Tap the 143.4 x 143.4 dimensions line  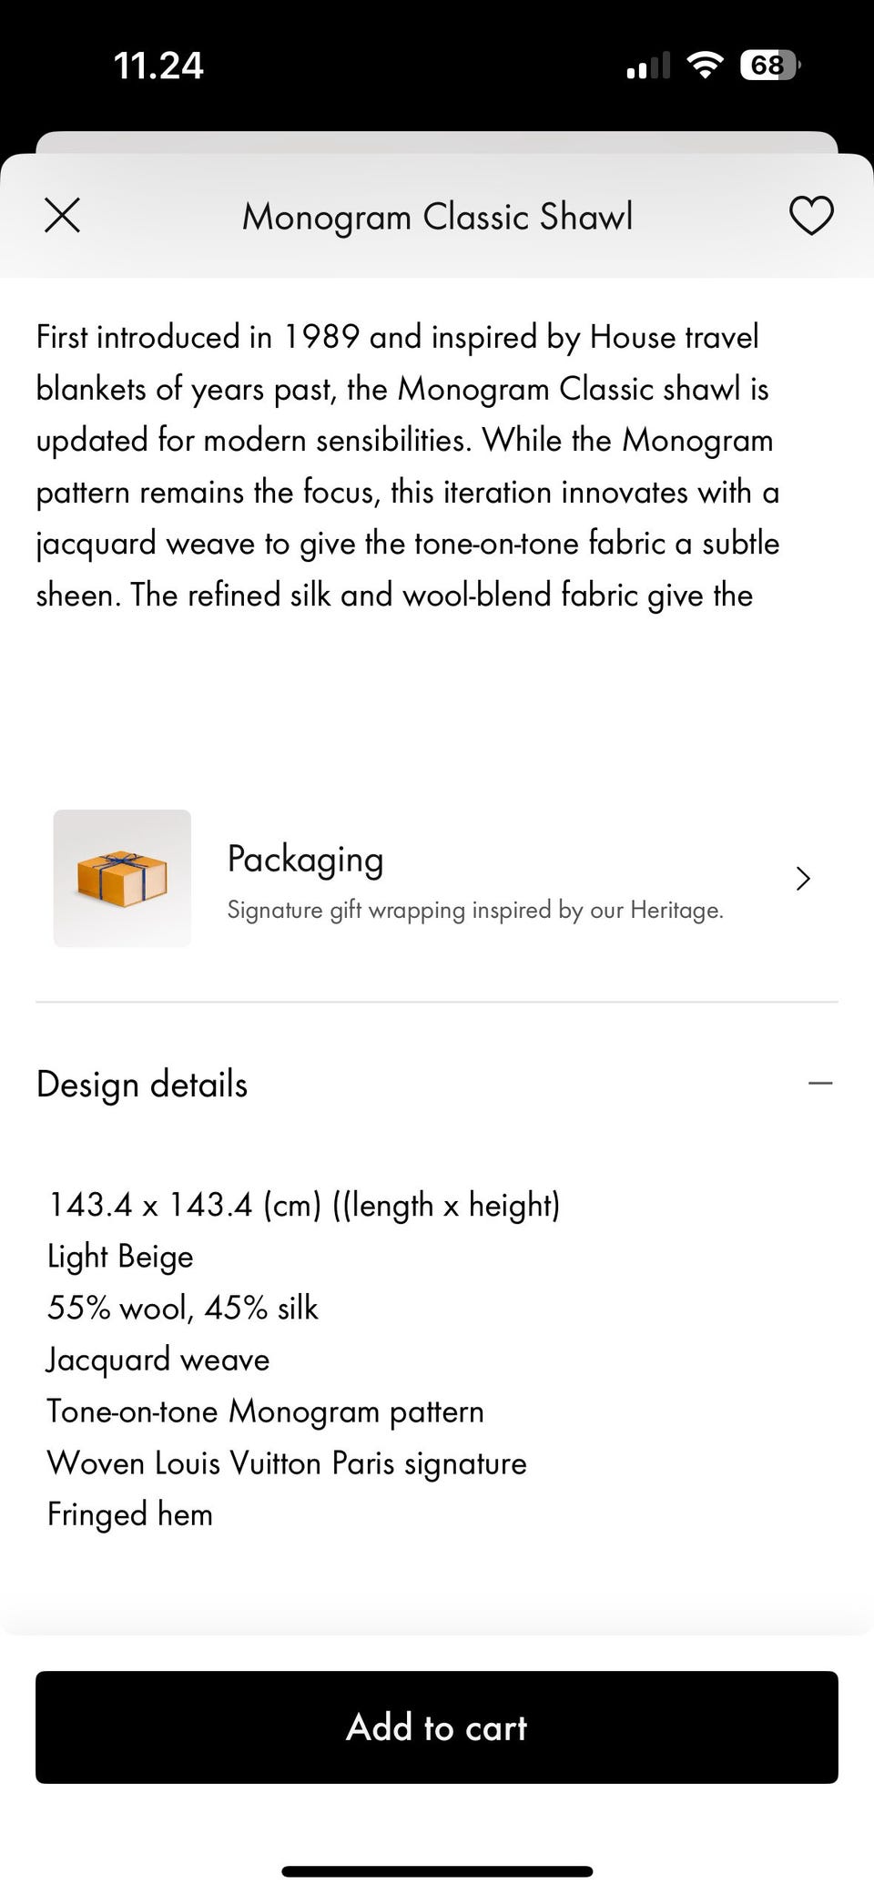(303, 1205)
